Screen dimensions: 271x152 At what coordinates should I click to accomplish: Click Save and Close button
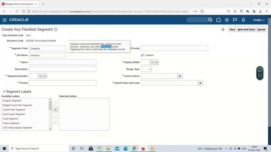click(x=246, y=30)
